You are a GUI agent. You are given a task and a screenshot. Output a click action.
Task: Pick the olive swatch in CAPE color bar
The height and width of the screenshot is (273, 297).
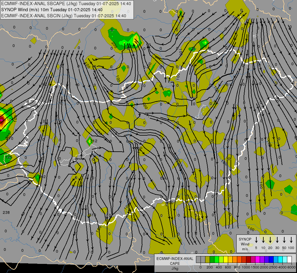click(208, 259)
